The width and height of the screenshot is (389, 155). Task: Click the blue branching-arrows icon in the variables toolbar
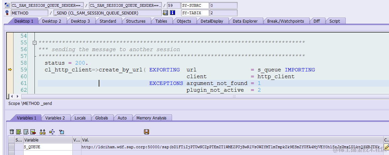click(x=52, y=132)
